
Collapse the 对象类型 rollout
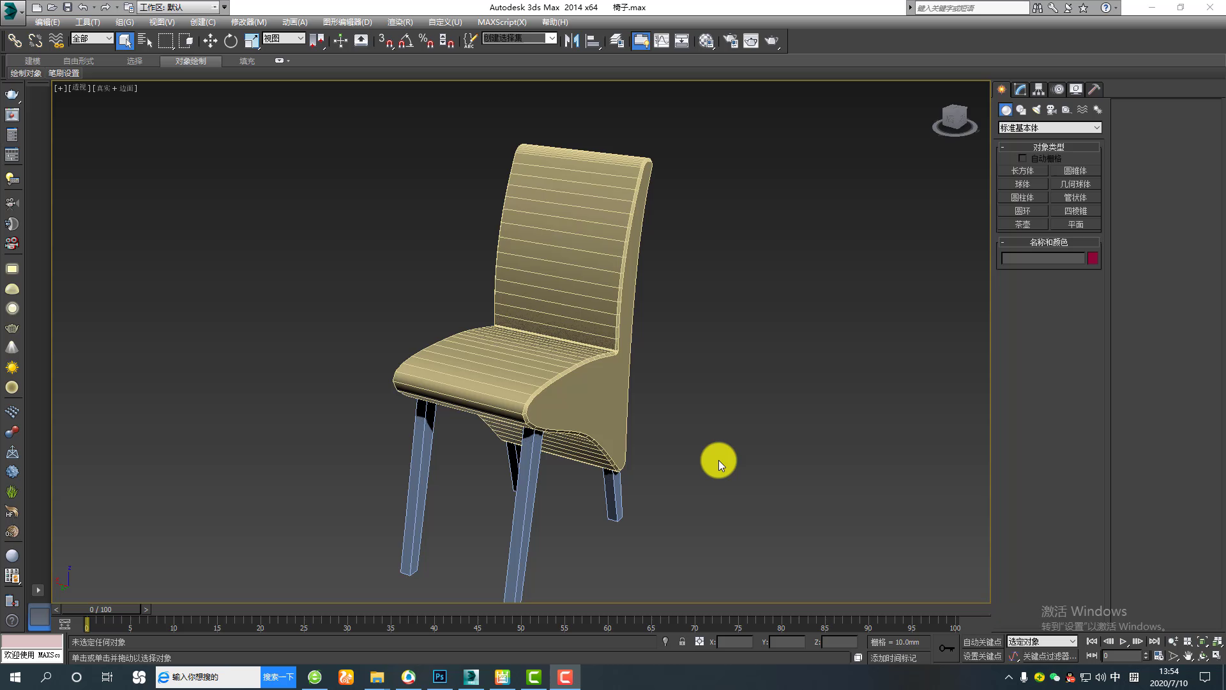(x=1048, y=147)
